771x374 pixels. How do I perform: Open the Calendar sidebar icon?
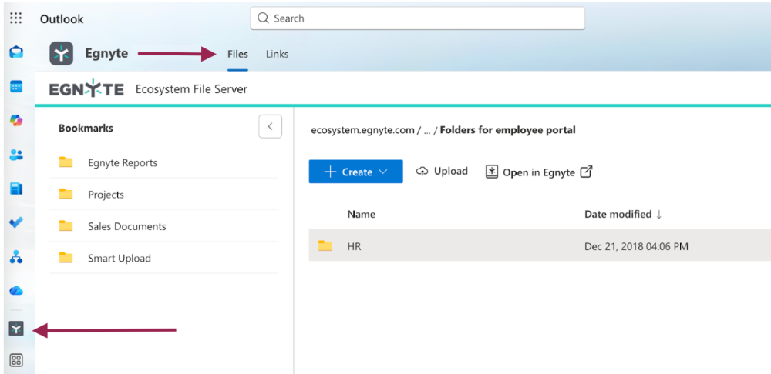[15, 86]
